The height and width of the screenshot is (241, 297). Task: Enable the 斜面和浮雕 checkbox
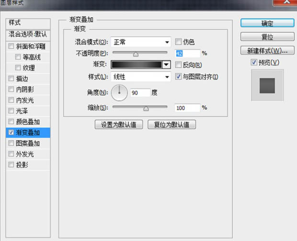pyautogui.click(x=11, y=46)
